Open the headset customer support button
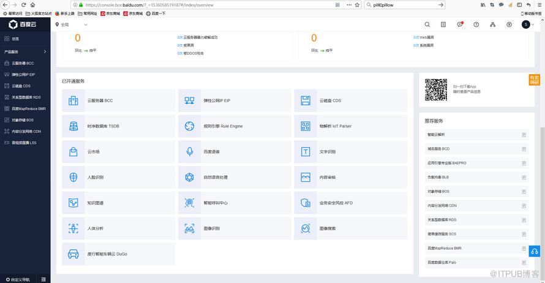Screen dimensions: 545x283 [535, 251]
